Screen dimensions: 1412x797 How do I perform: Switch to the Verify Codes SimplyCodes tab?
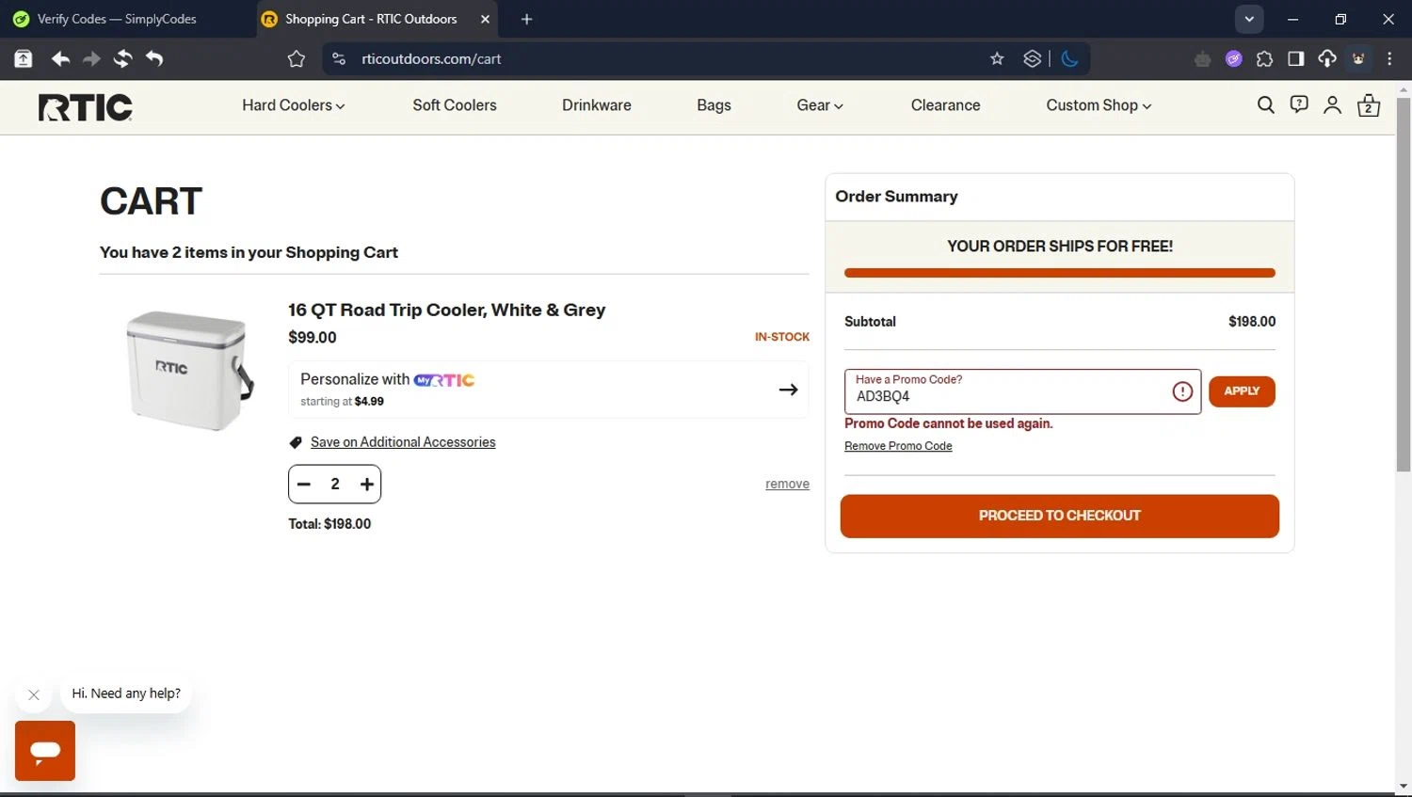117,19
